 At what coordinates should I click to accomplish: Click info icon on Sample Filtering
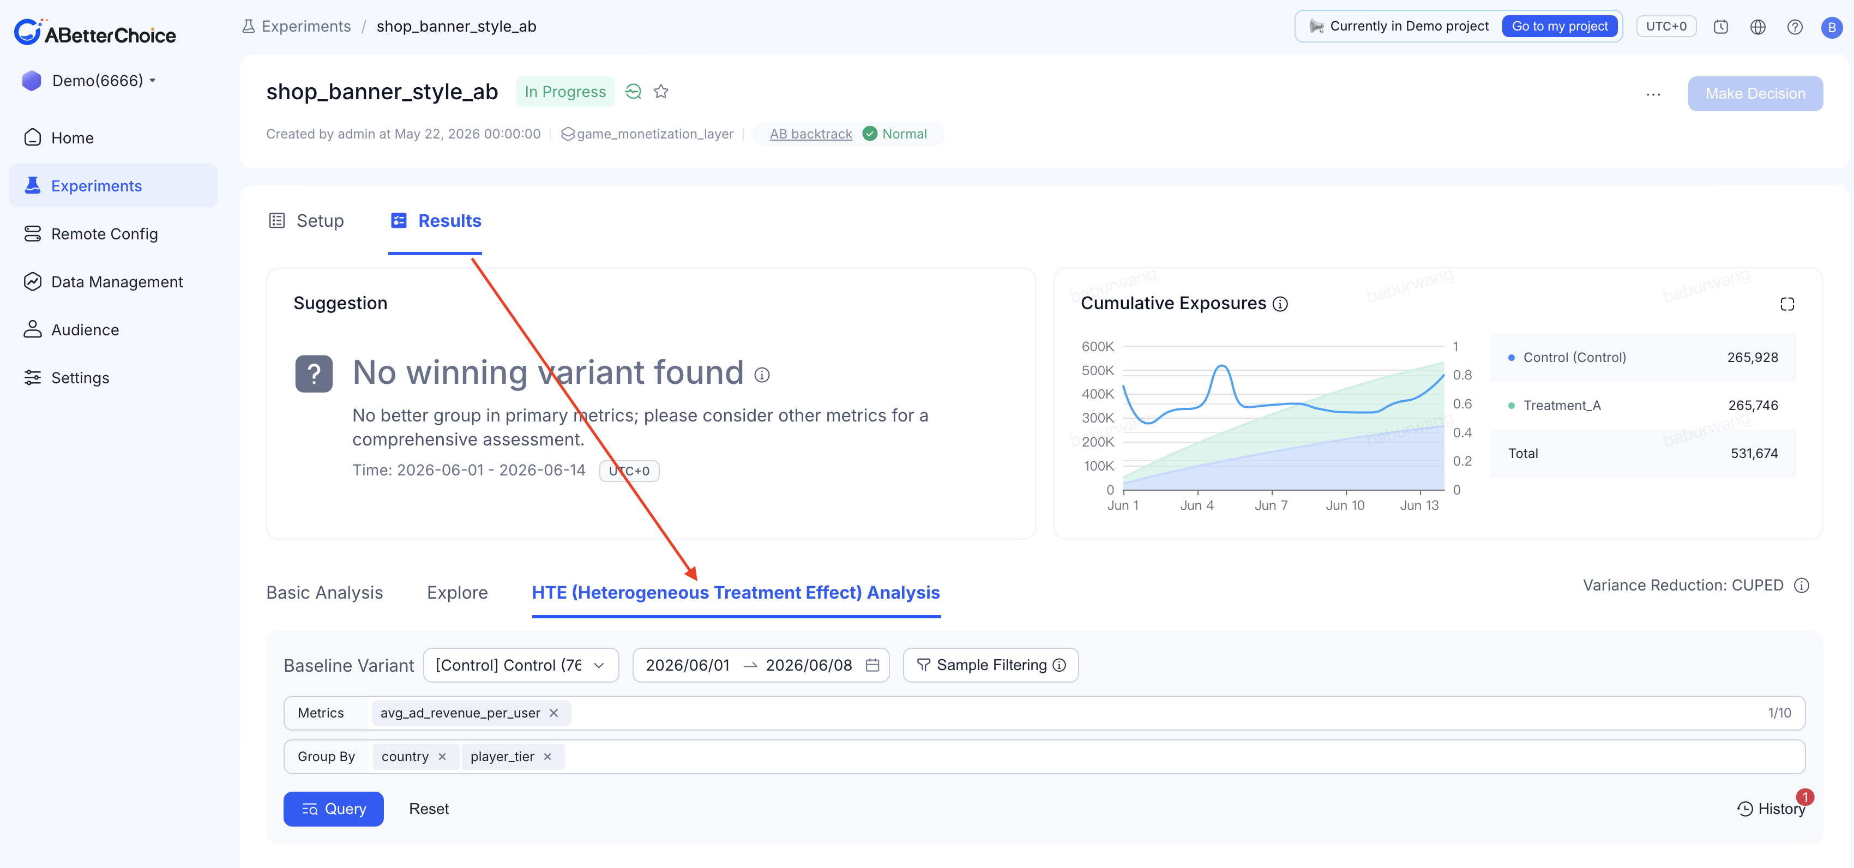tap(1059, 665)
